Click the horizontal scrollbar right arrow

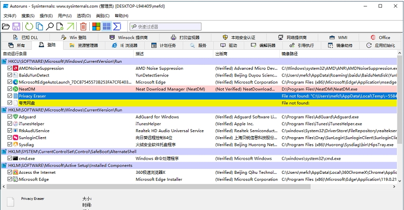tap(394, 186)
